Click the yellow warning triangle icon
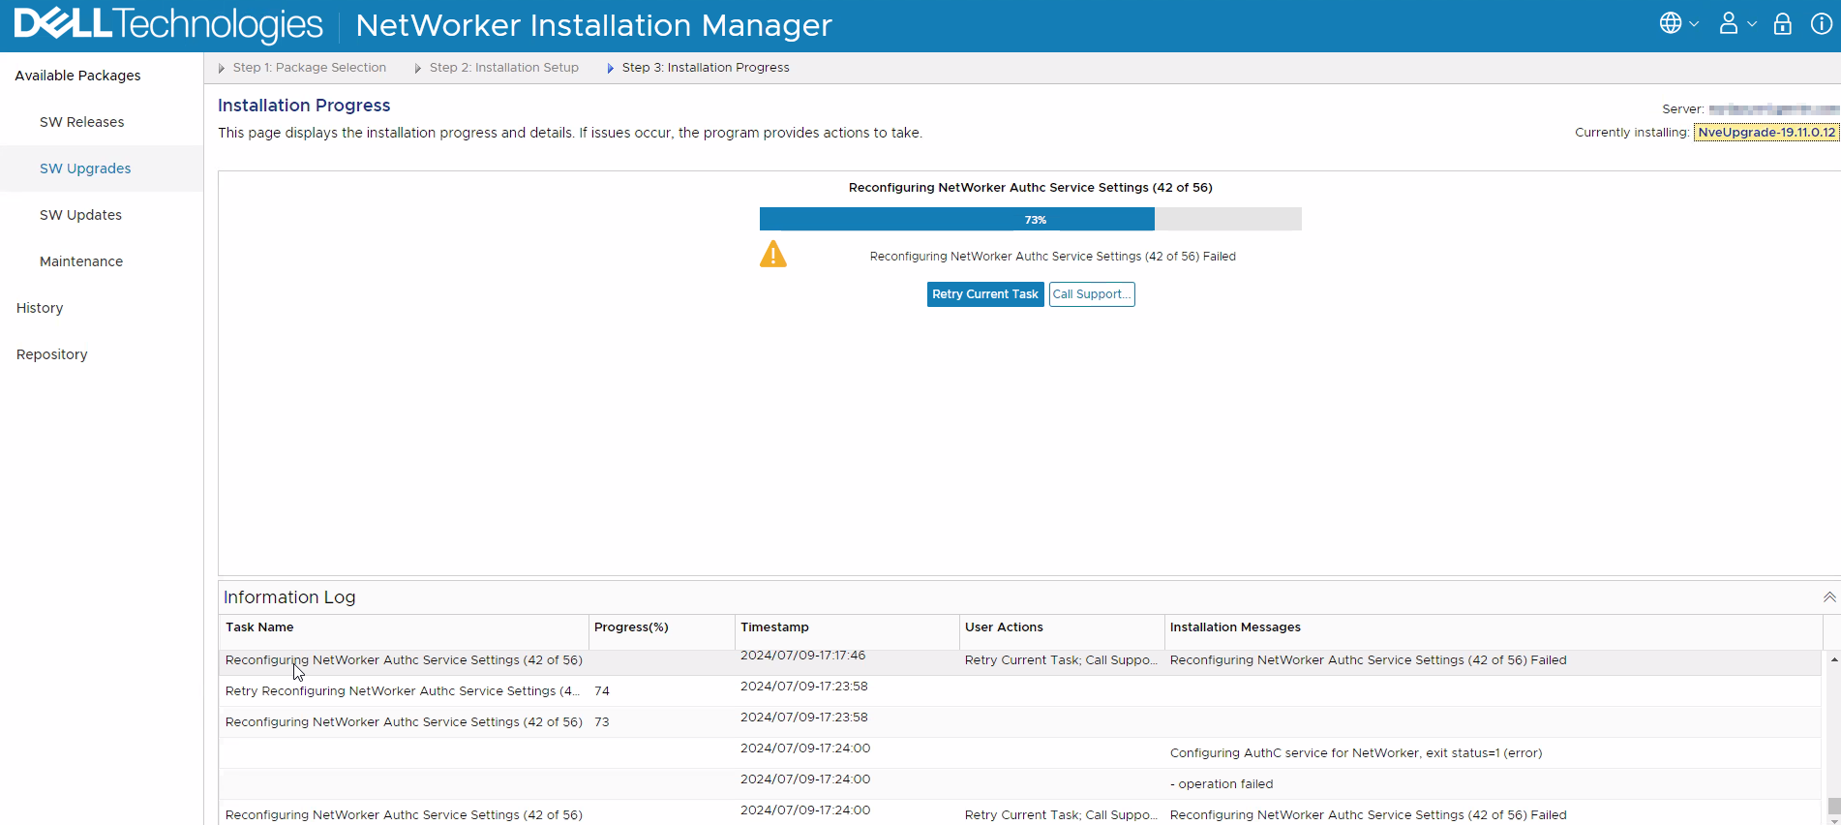 [x=773, y=255]
